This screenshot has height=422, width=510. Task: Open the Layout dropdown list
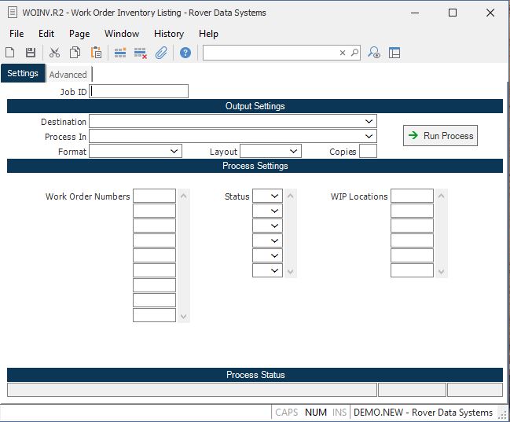(293, 152)
